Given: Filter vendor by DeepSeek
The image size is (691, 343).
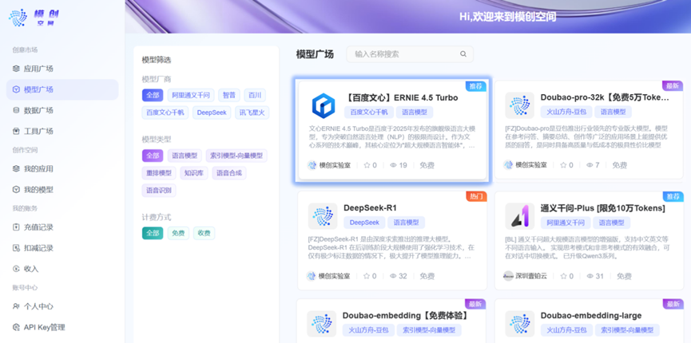Looking at the screenshot, I should click(x=212, y=112).
